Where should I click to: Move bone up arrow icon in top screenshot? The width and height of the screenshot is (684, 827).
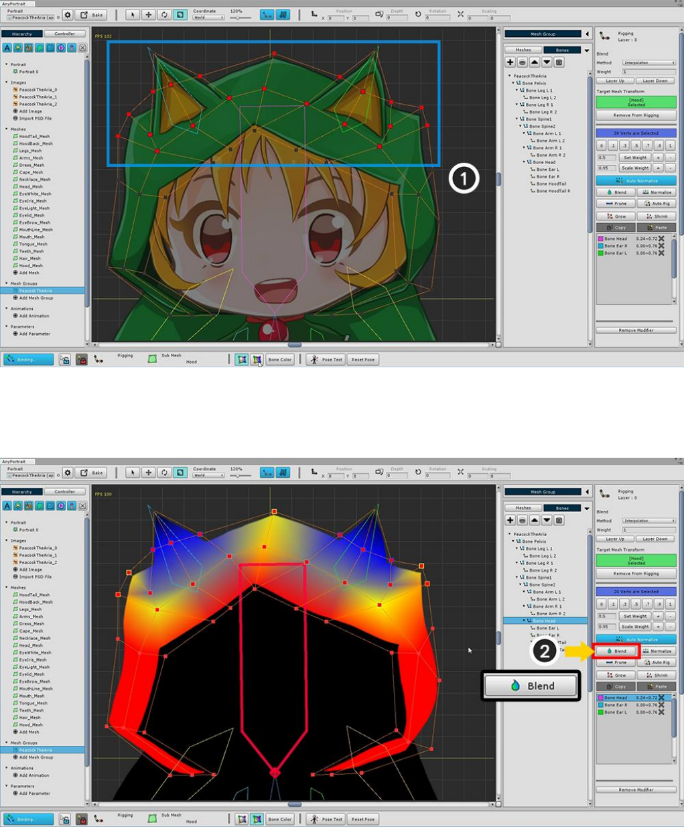pos(535,62)
